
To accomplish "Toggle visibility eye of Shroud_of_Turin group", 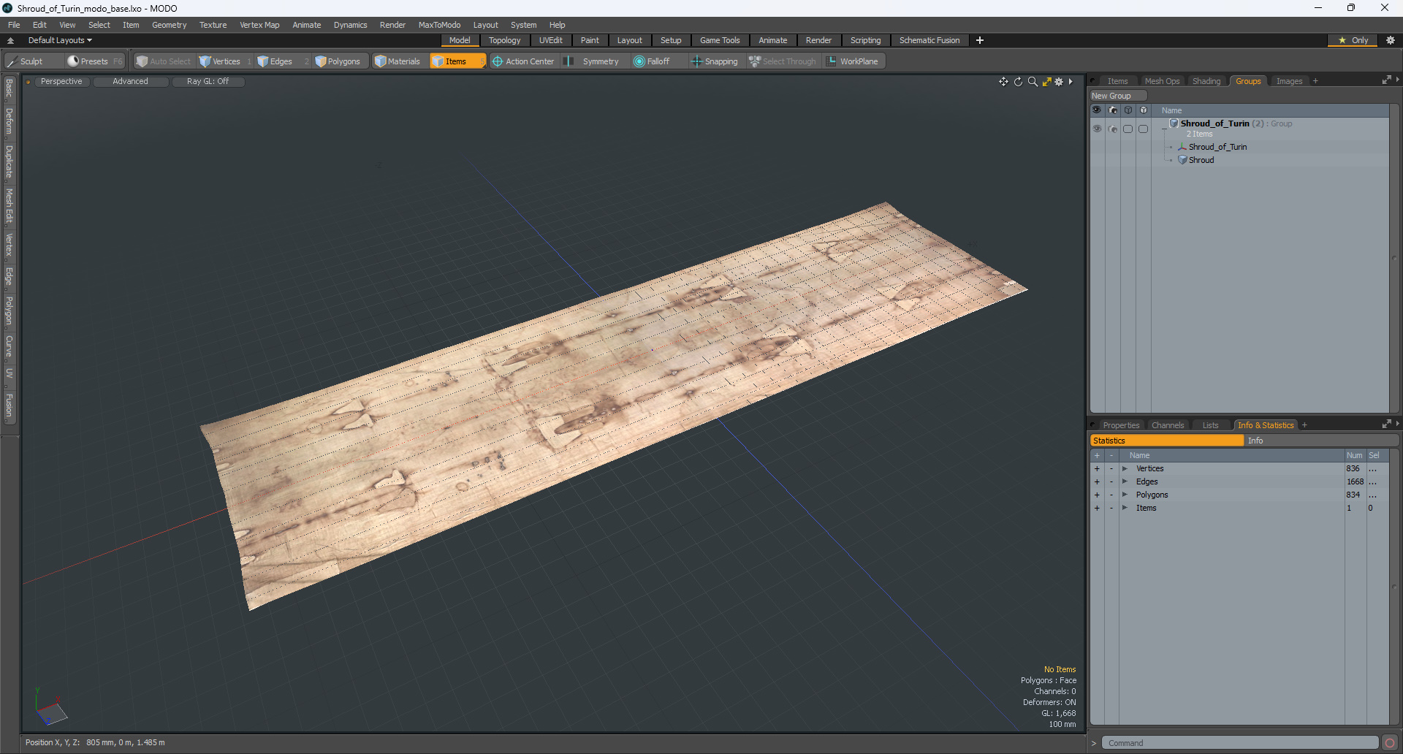I will click(1097, 129).
